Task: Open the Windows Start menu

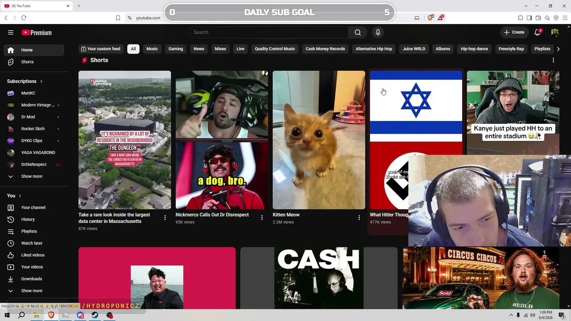Action: click(7, 315)
